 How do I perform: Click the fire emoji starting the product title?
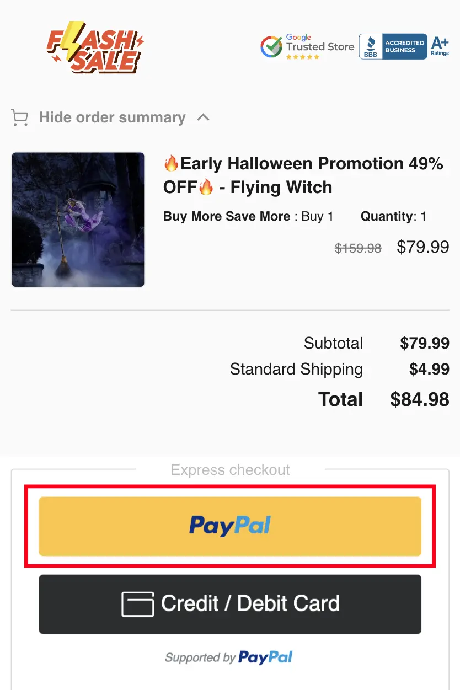171,164
